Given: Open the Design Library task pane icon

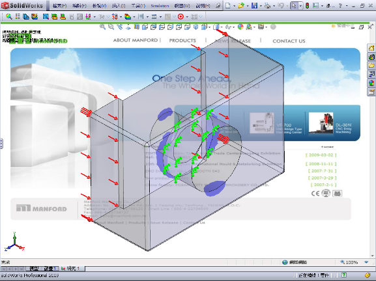Looking at the screenshot, I should [x=371, y=57].
